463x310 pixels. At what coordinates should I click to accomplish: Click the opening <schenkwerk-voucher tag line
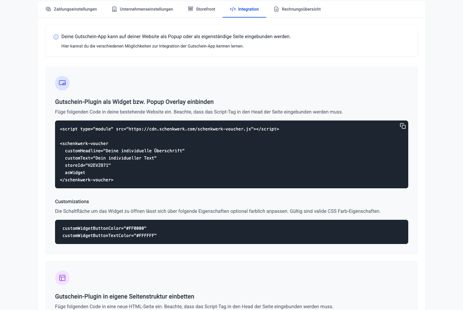pyautogui.click(x=84, y=143)
